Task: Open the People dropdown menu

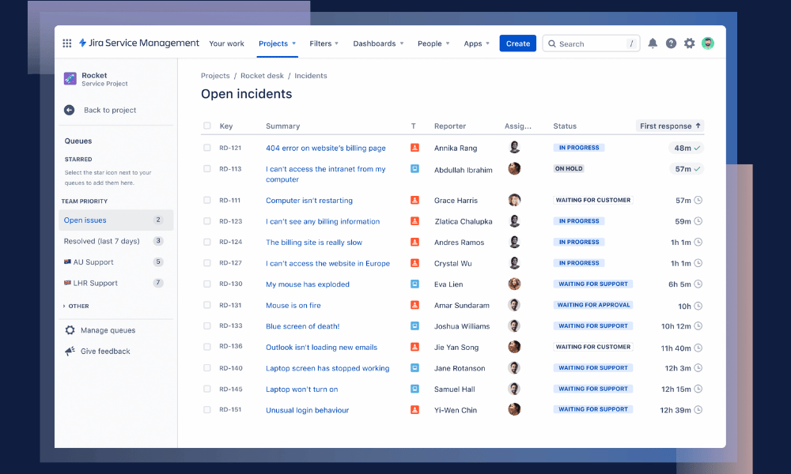Action: click(x=433, y=43)
